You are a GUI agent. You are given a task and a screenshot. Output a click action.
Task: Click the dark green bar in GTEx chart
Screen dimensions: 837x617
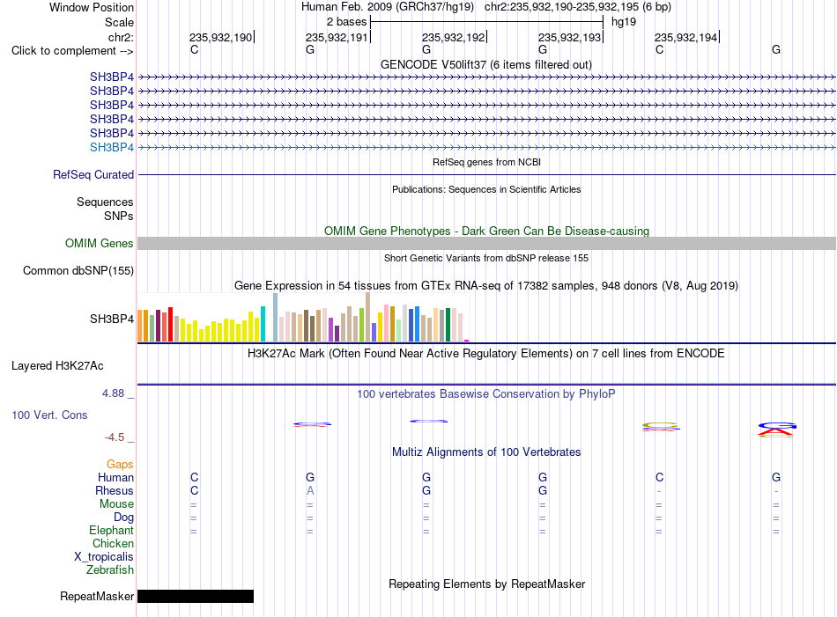tap(448, 325)
